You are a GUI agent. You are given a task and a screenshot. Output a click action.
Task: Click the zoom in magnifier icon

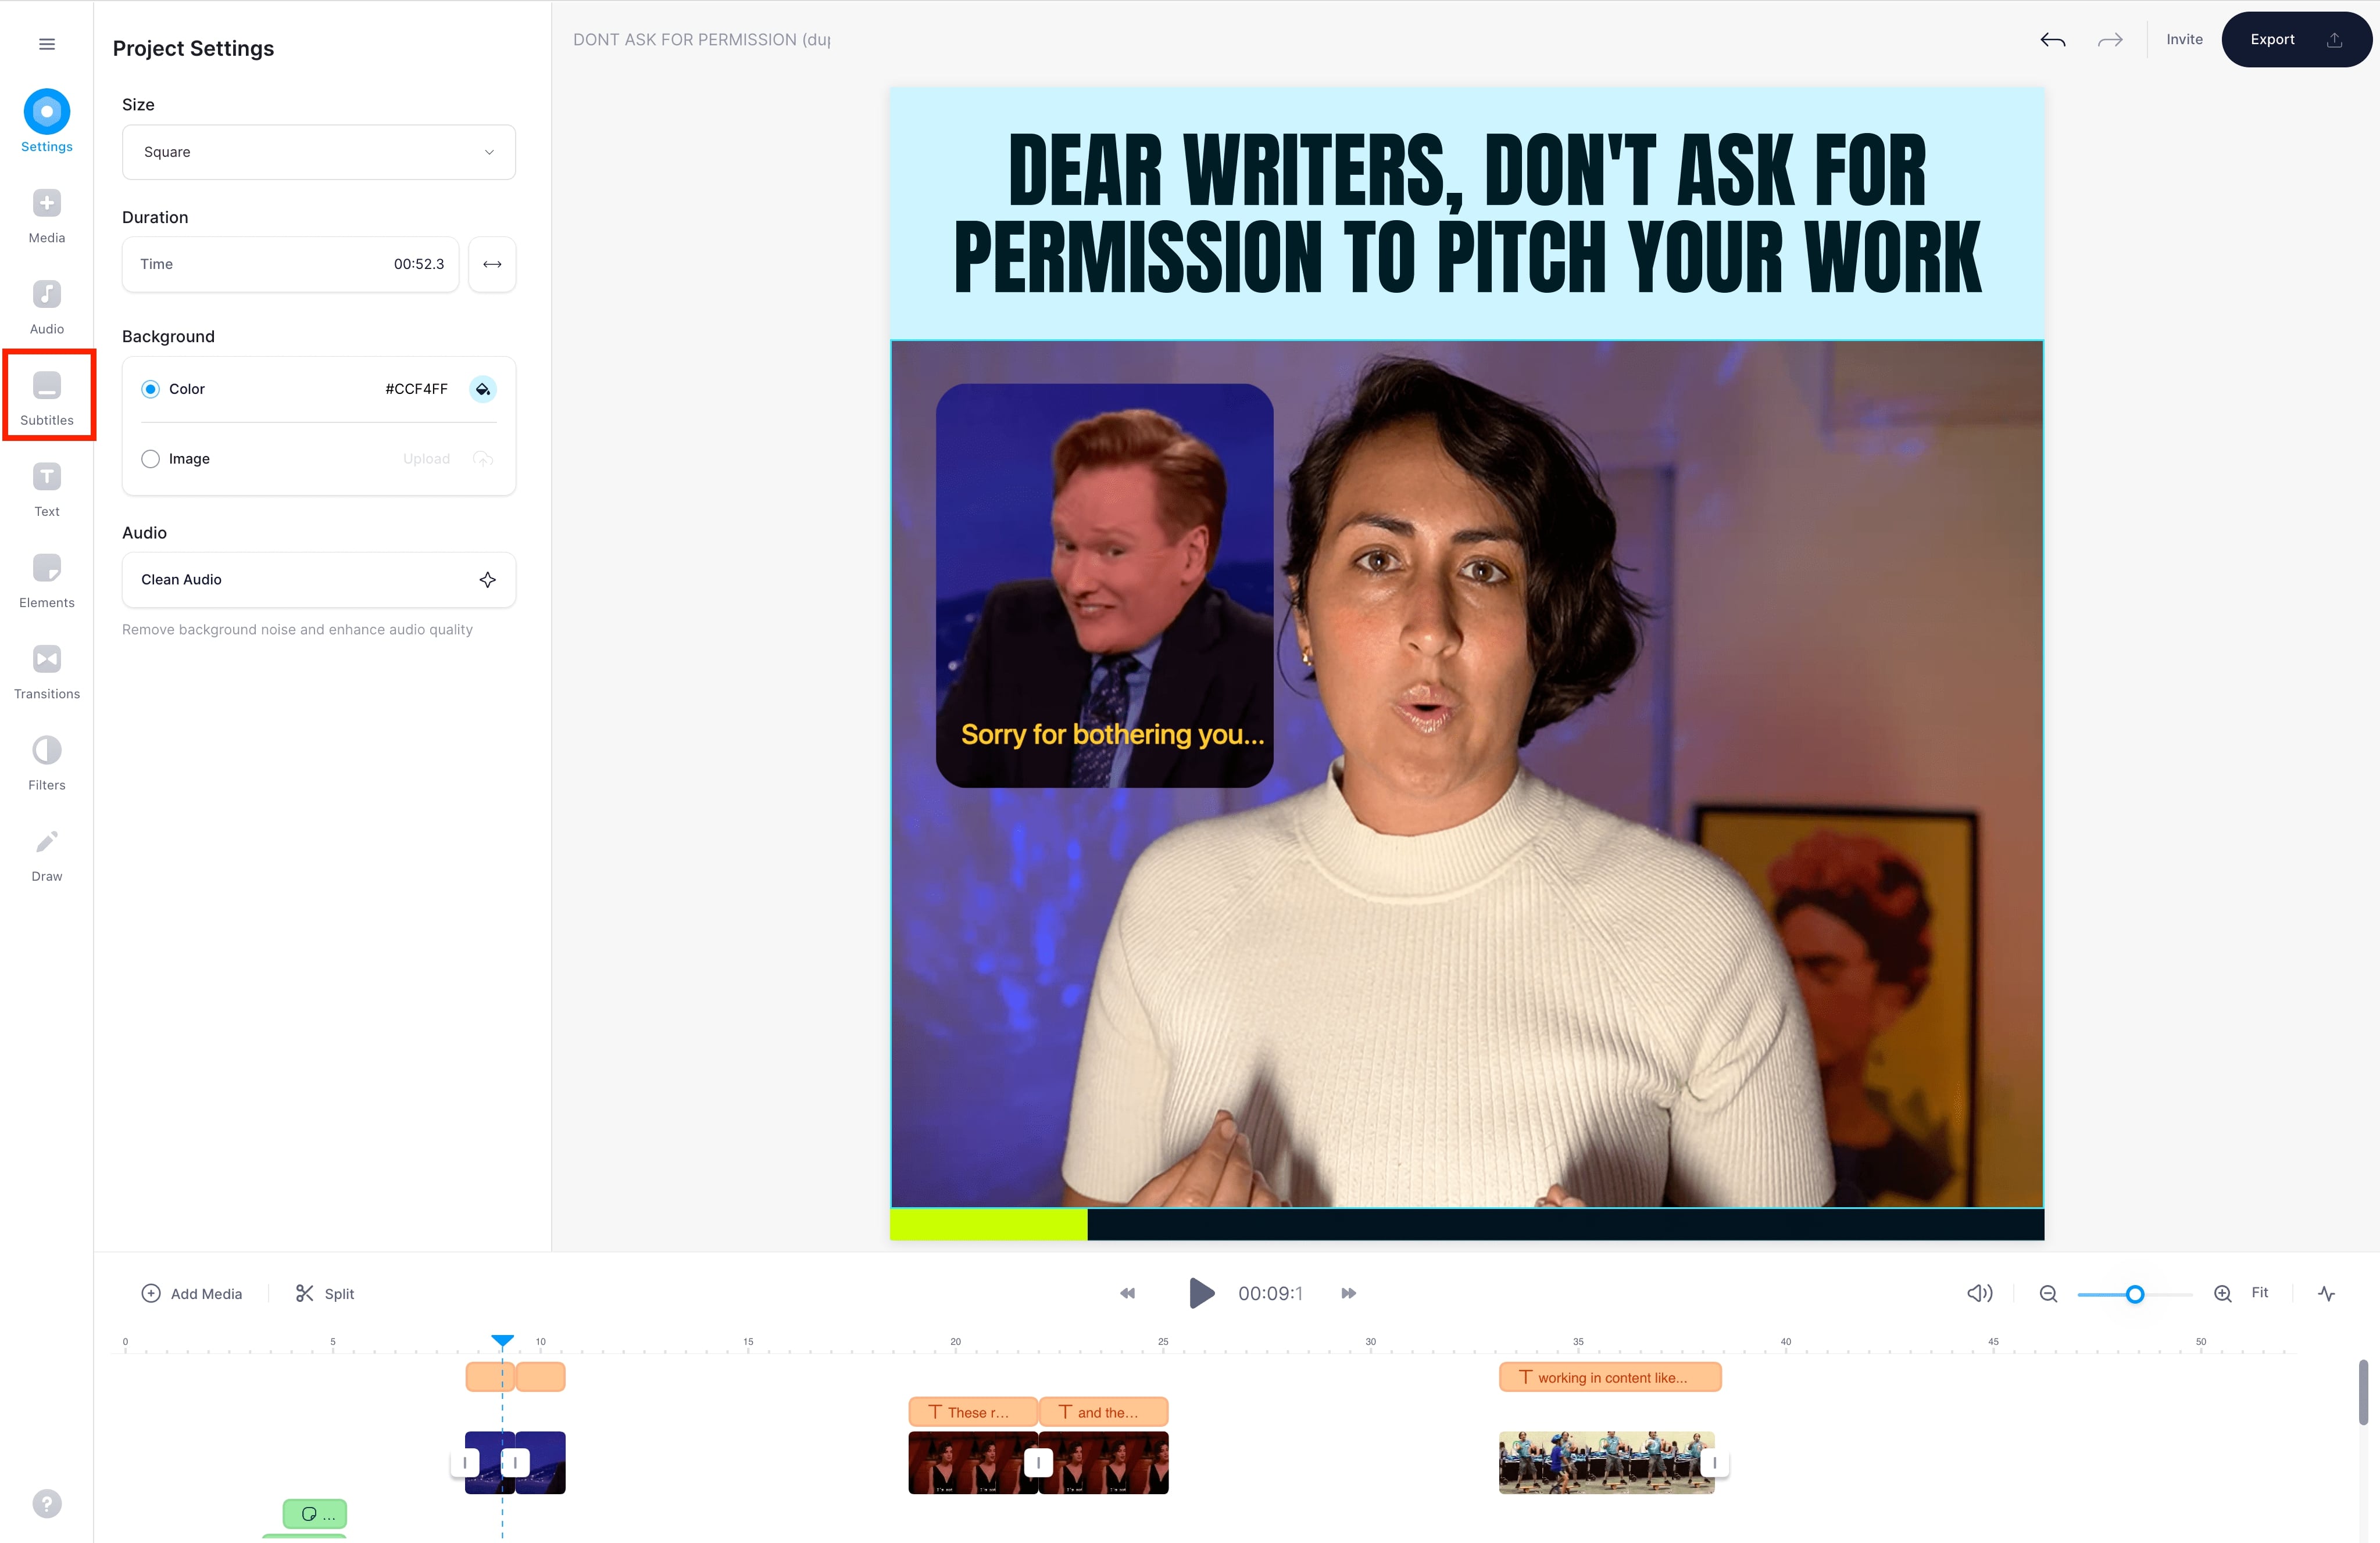(x=2222, y=1293)
